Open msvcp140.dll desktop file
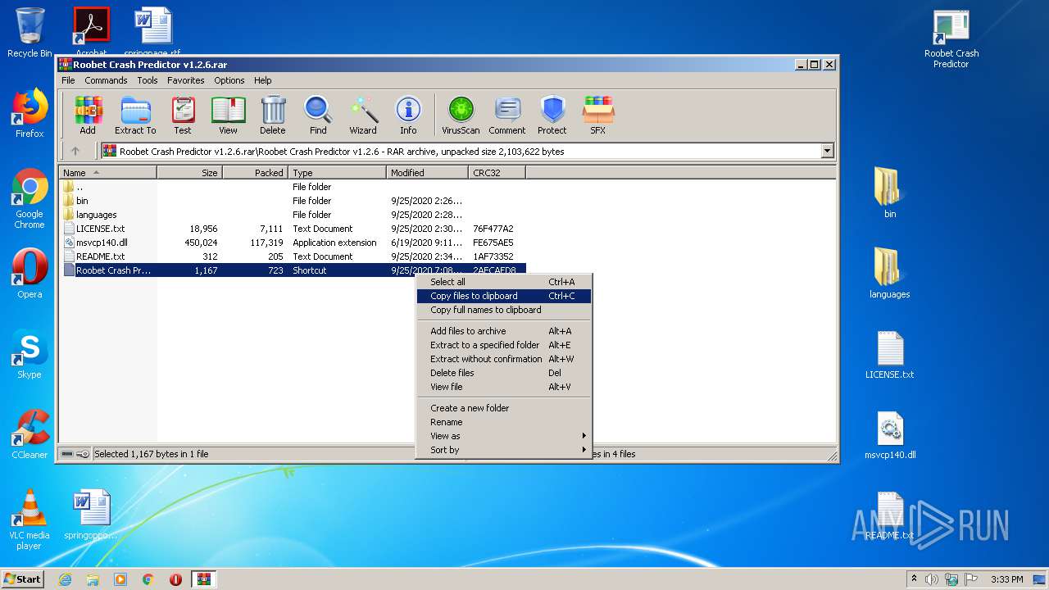1049x590 pixels. point(890,434)
